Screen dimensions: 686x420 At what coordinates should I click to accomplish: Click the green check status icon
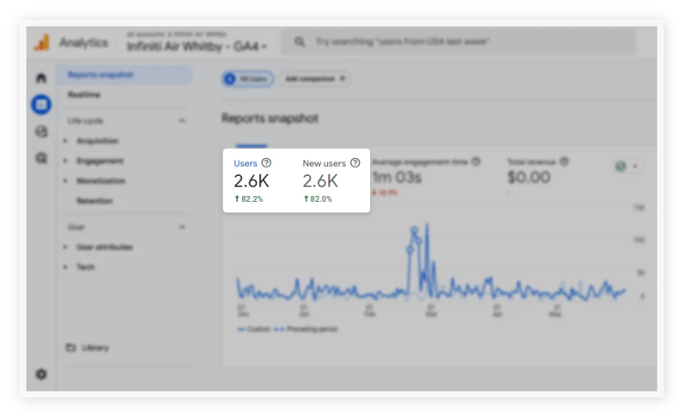621,166
